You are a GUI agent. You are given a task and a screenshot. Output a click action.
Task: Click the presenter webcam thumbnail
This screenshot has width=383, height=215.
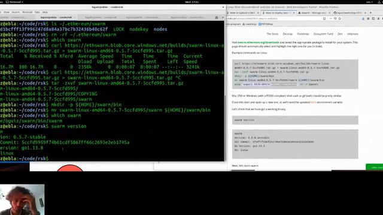point(22,199)
